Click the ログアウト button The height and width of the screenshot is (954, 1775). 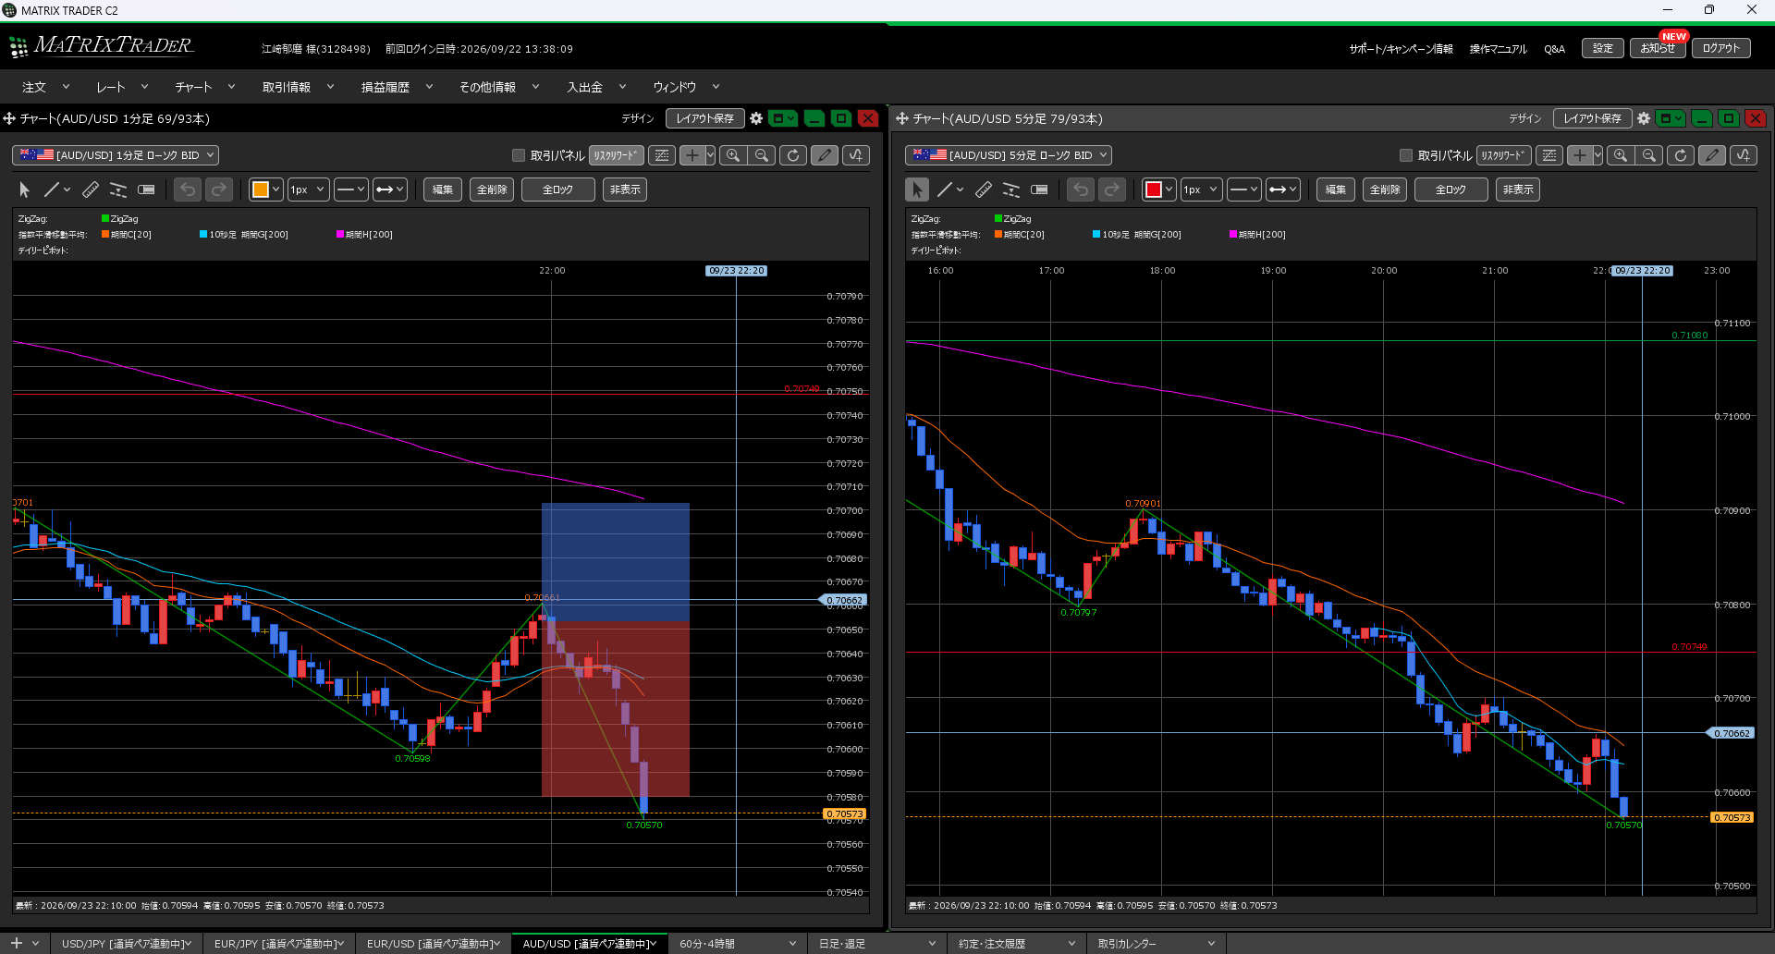point(1721,48)
